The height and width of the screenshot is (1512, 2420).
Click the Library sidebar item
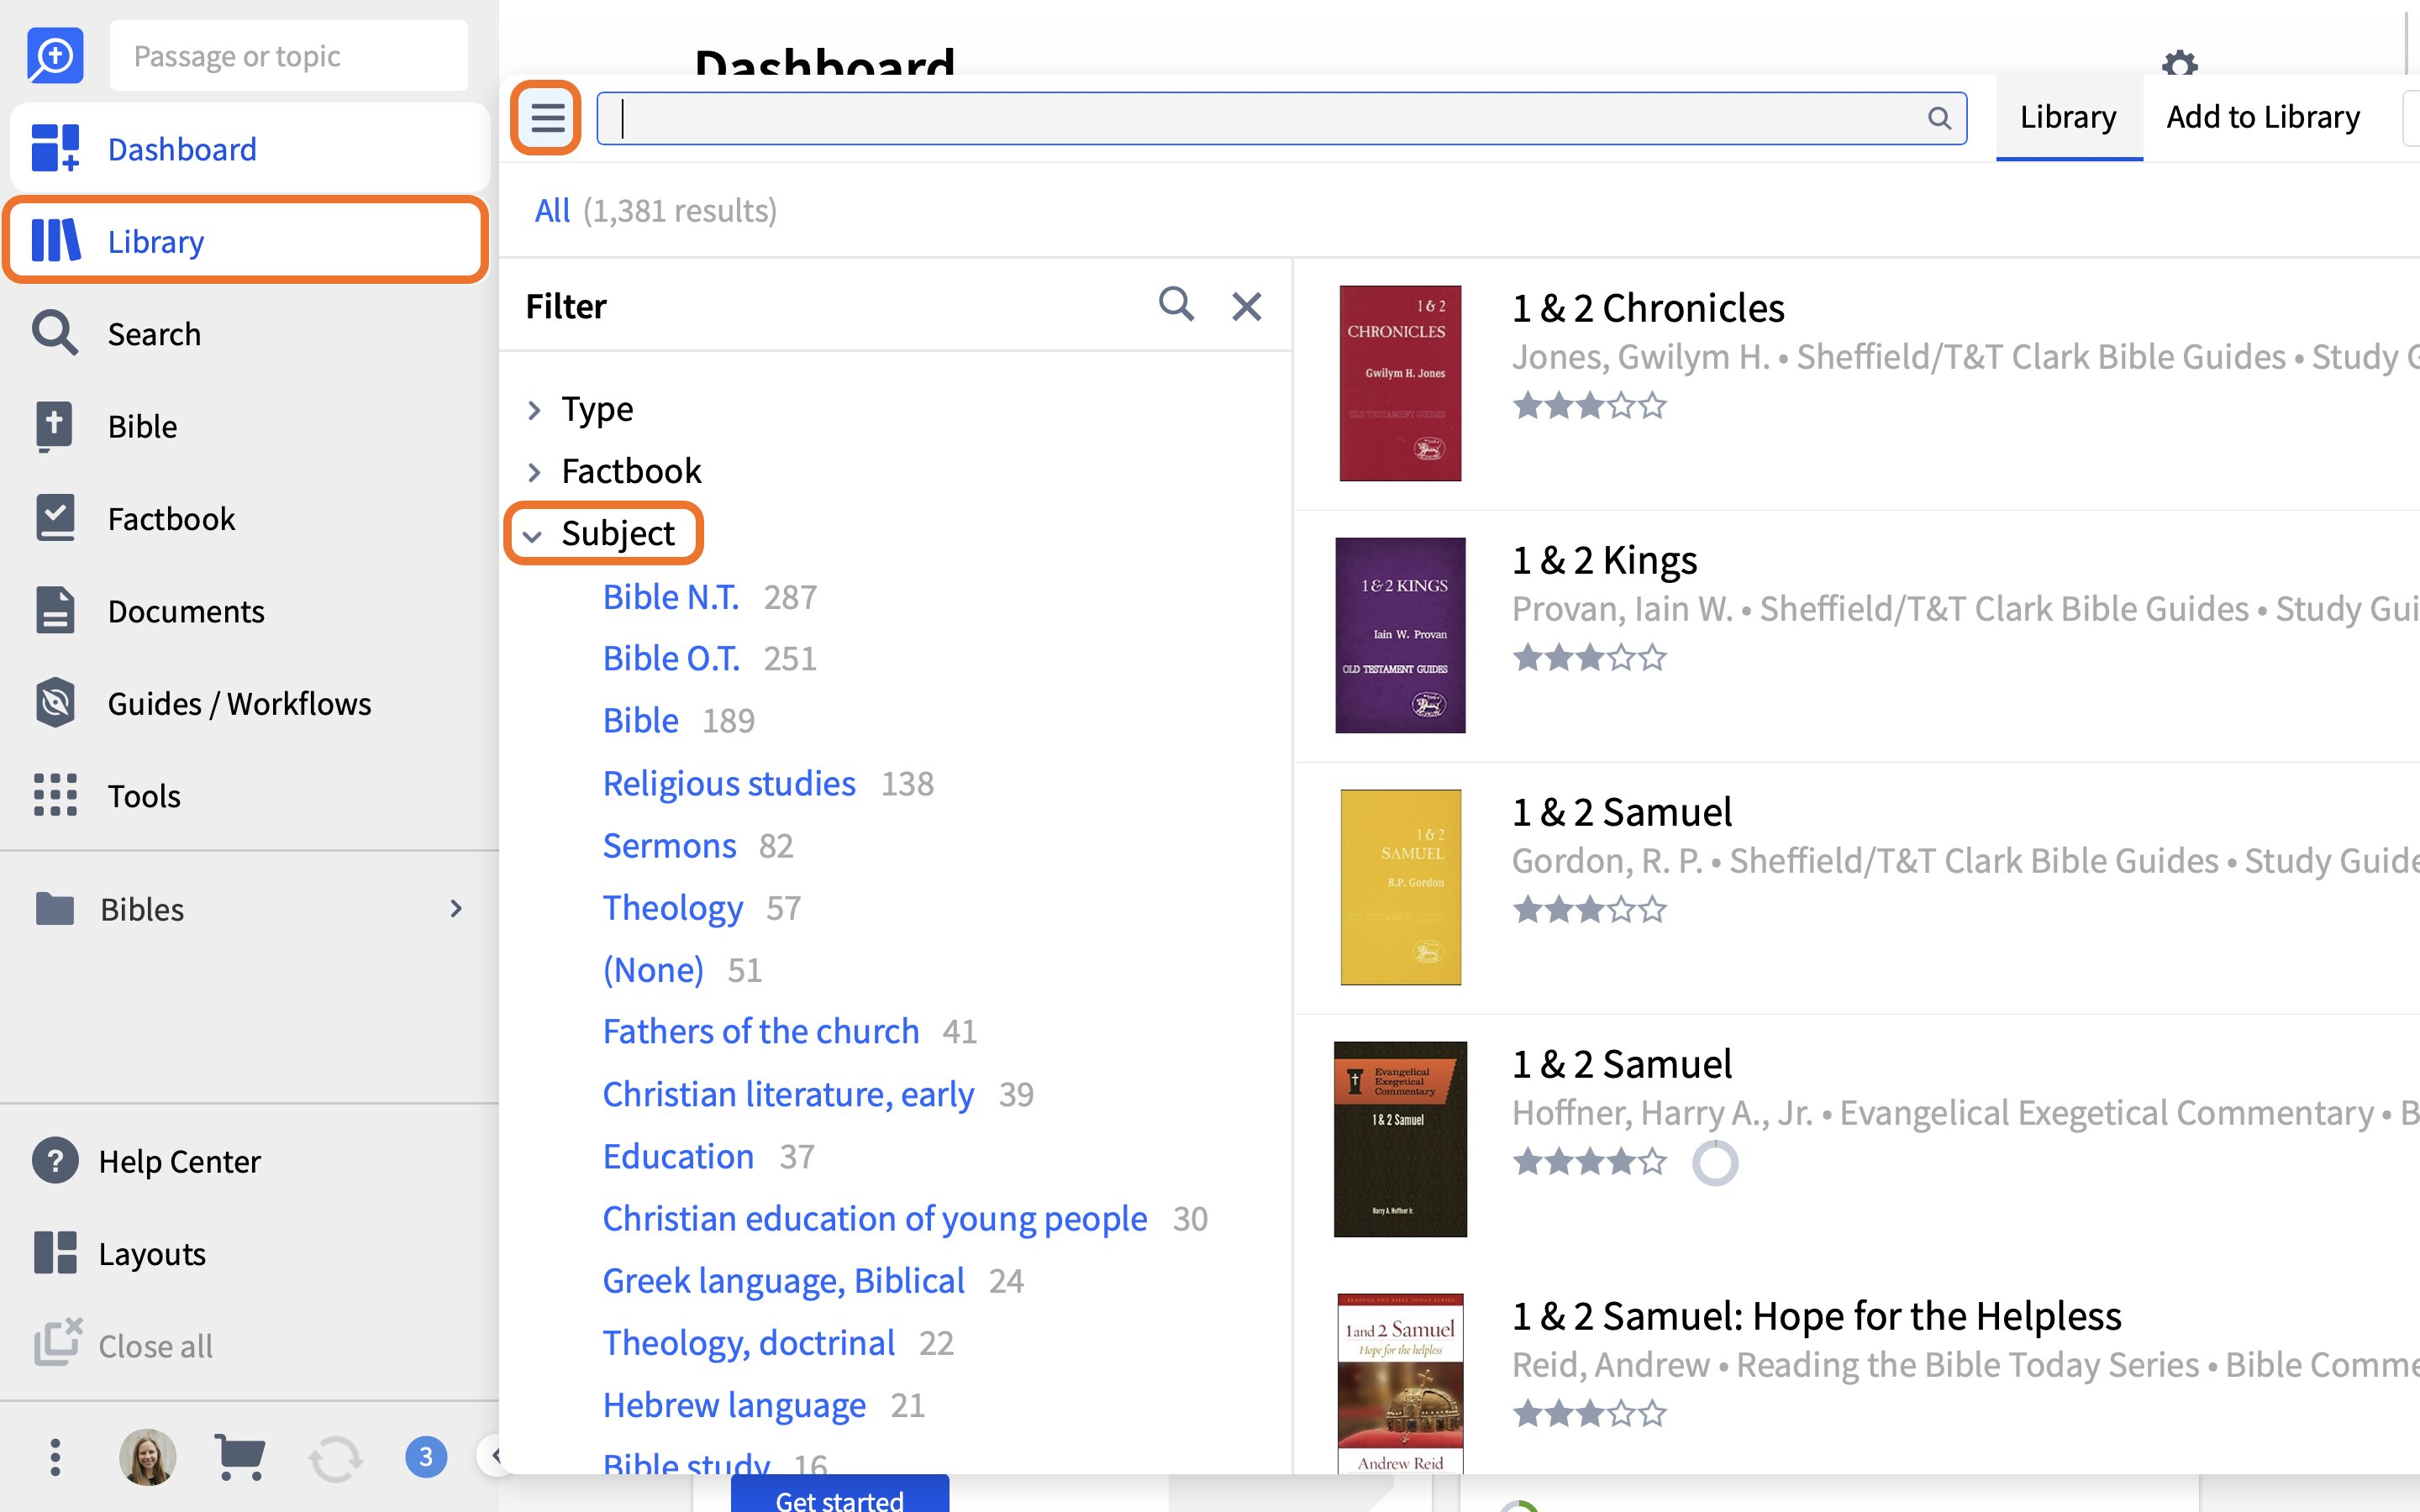(x=246, y=241)
